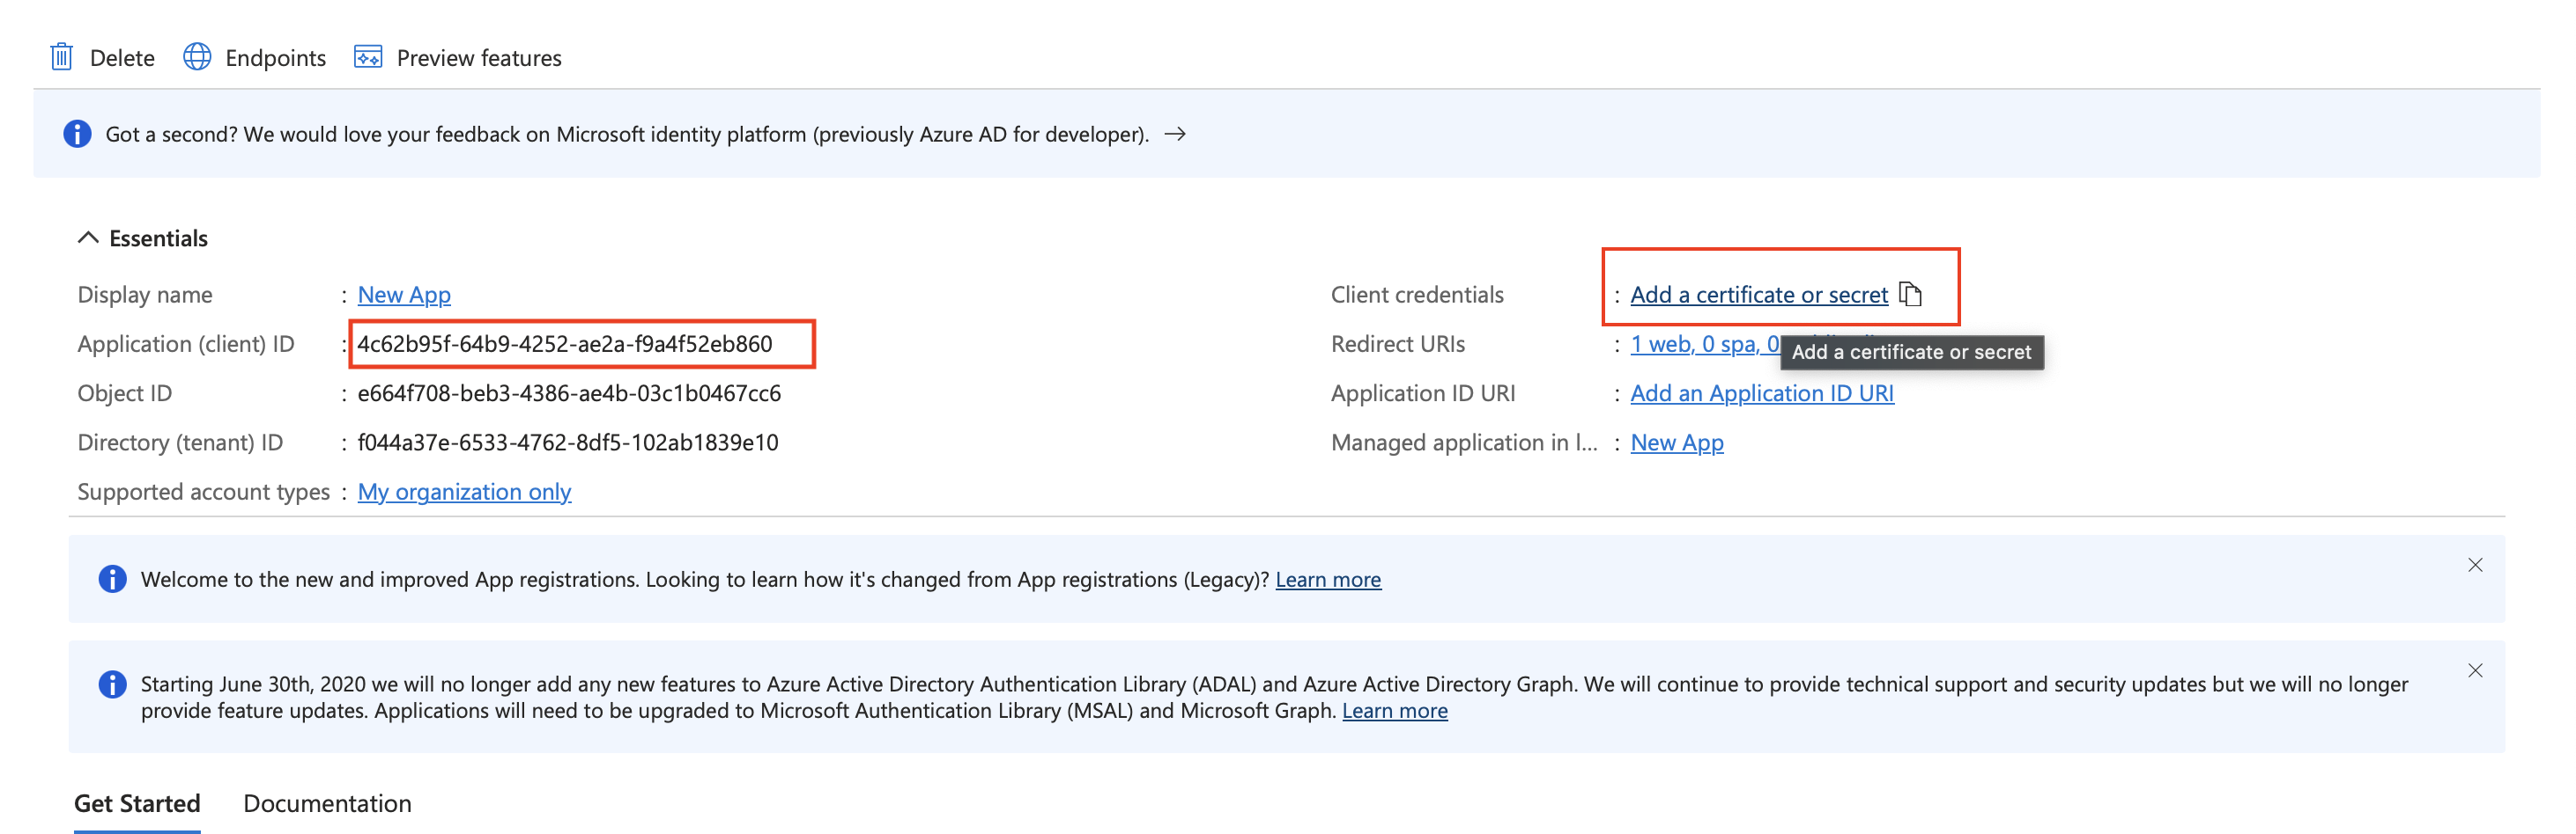Collapse the Essentials section
Viewport: 2576px width, 834px height.
point(89,238)
